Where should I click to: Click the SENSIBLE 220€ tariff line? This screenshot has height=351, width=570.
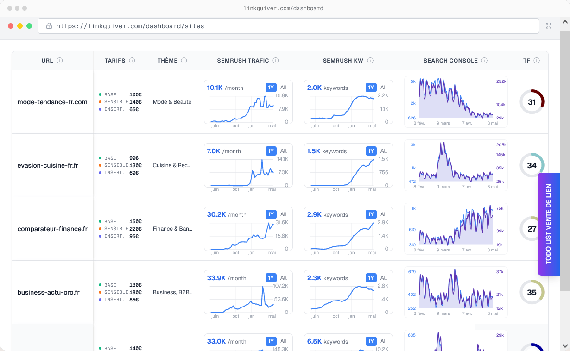(120, 229)
